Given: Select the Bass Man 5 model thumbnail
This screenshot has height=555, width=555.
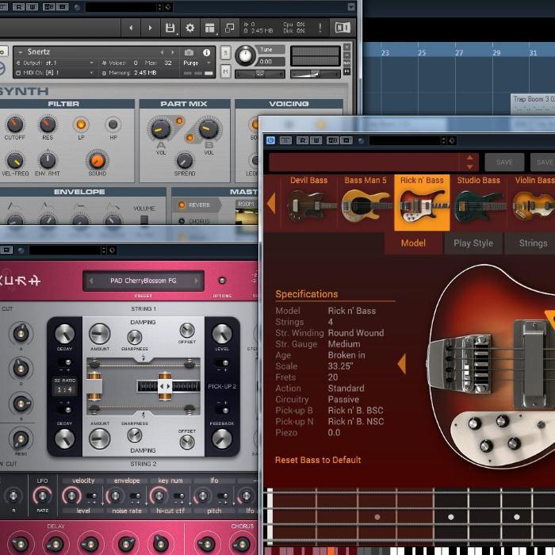Looking at the screenshot, I should tap(366, 201).
